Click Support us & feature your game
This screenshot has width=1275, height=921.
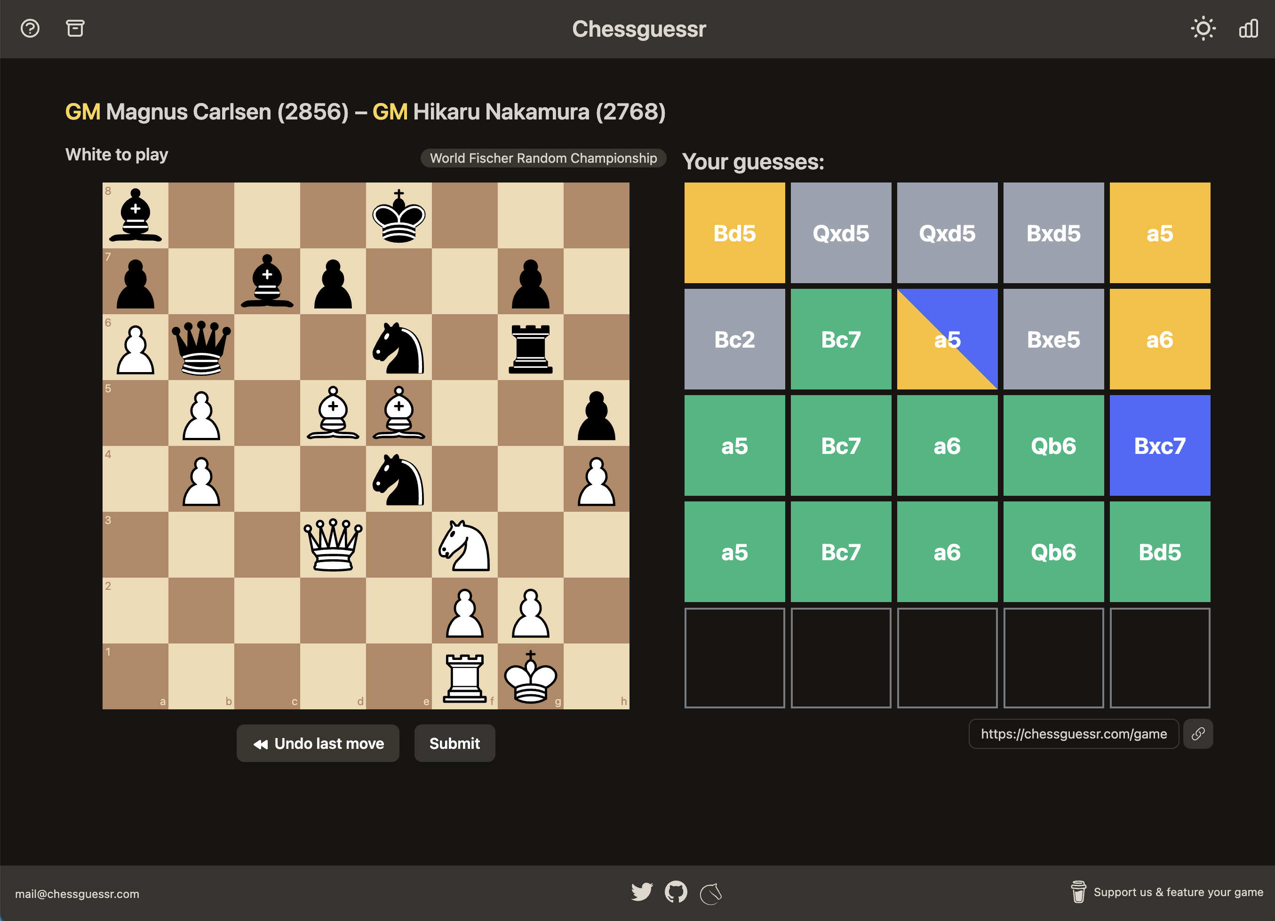click(x=1178, y=892)
